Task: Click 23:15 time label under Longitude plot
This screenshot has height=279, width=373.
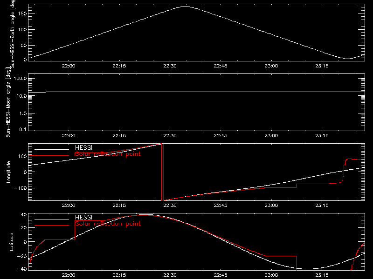Action: (322, 206)
